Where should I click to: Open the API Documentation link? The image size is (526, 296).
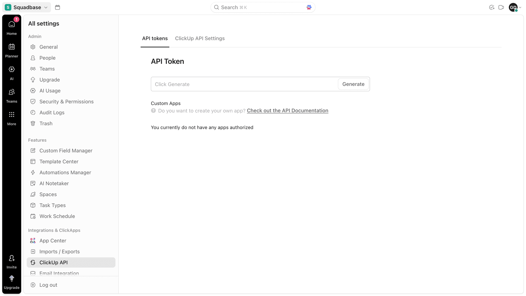(x=287, y=111)
